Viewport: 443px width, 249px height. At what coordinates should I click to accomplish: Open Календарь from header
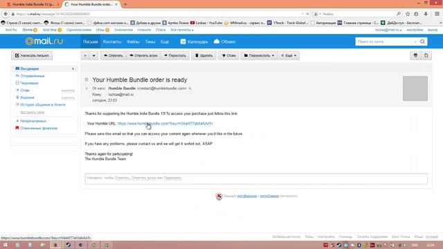[195, 41]
